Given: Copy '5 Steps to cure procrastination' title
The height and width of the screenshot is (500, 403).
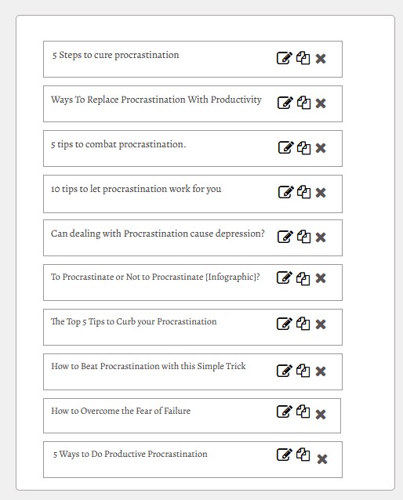Looking at the screenshot, I should tap(303, 58).
